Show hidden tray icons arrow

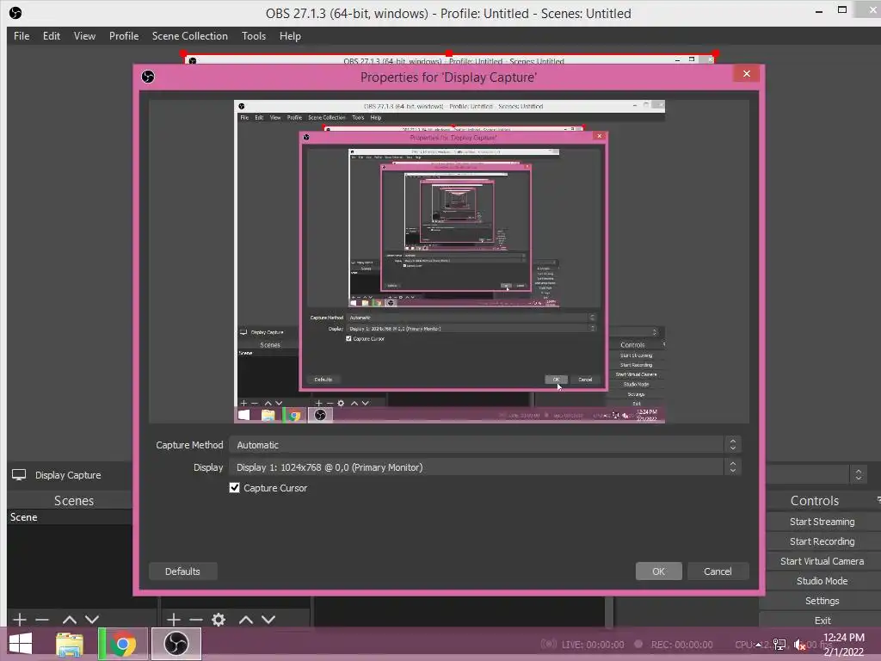(759, 645)
